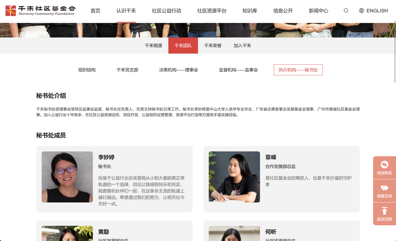Switch to the 千禾荣誉 tab
This screenshot has height=241, width=396.
pos(213,46)
